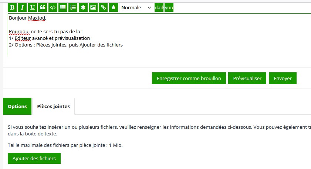Underline the selected text
This screenshot has width=311, height=169.
pos(33,7)
